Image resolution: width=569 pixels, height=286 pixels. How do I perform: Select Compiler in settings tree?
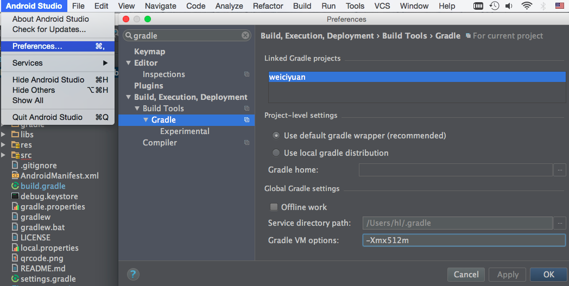coord(160,143)
